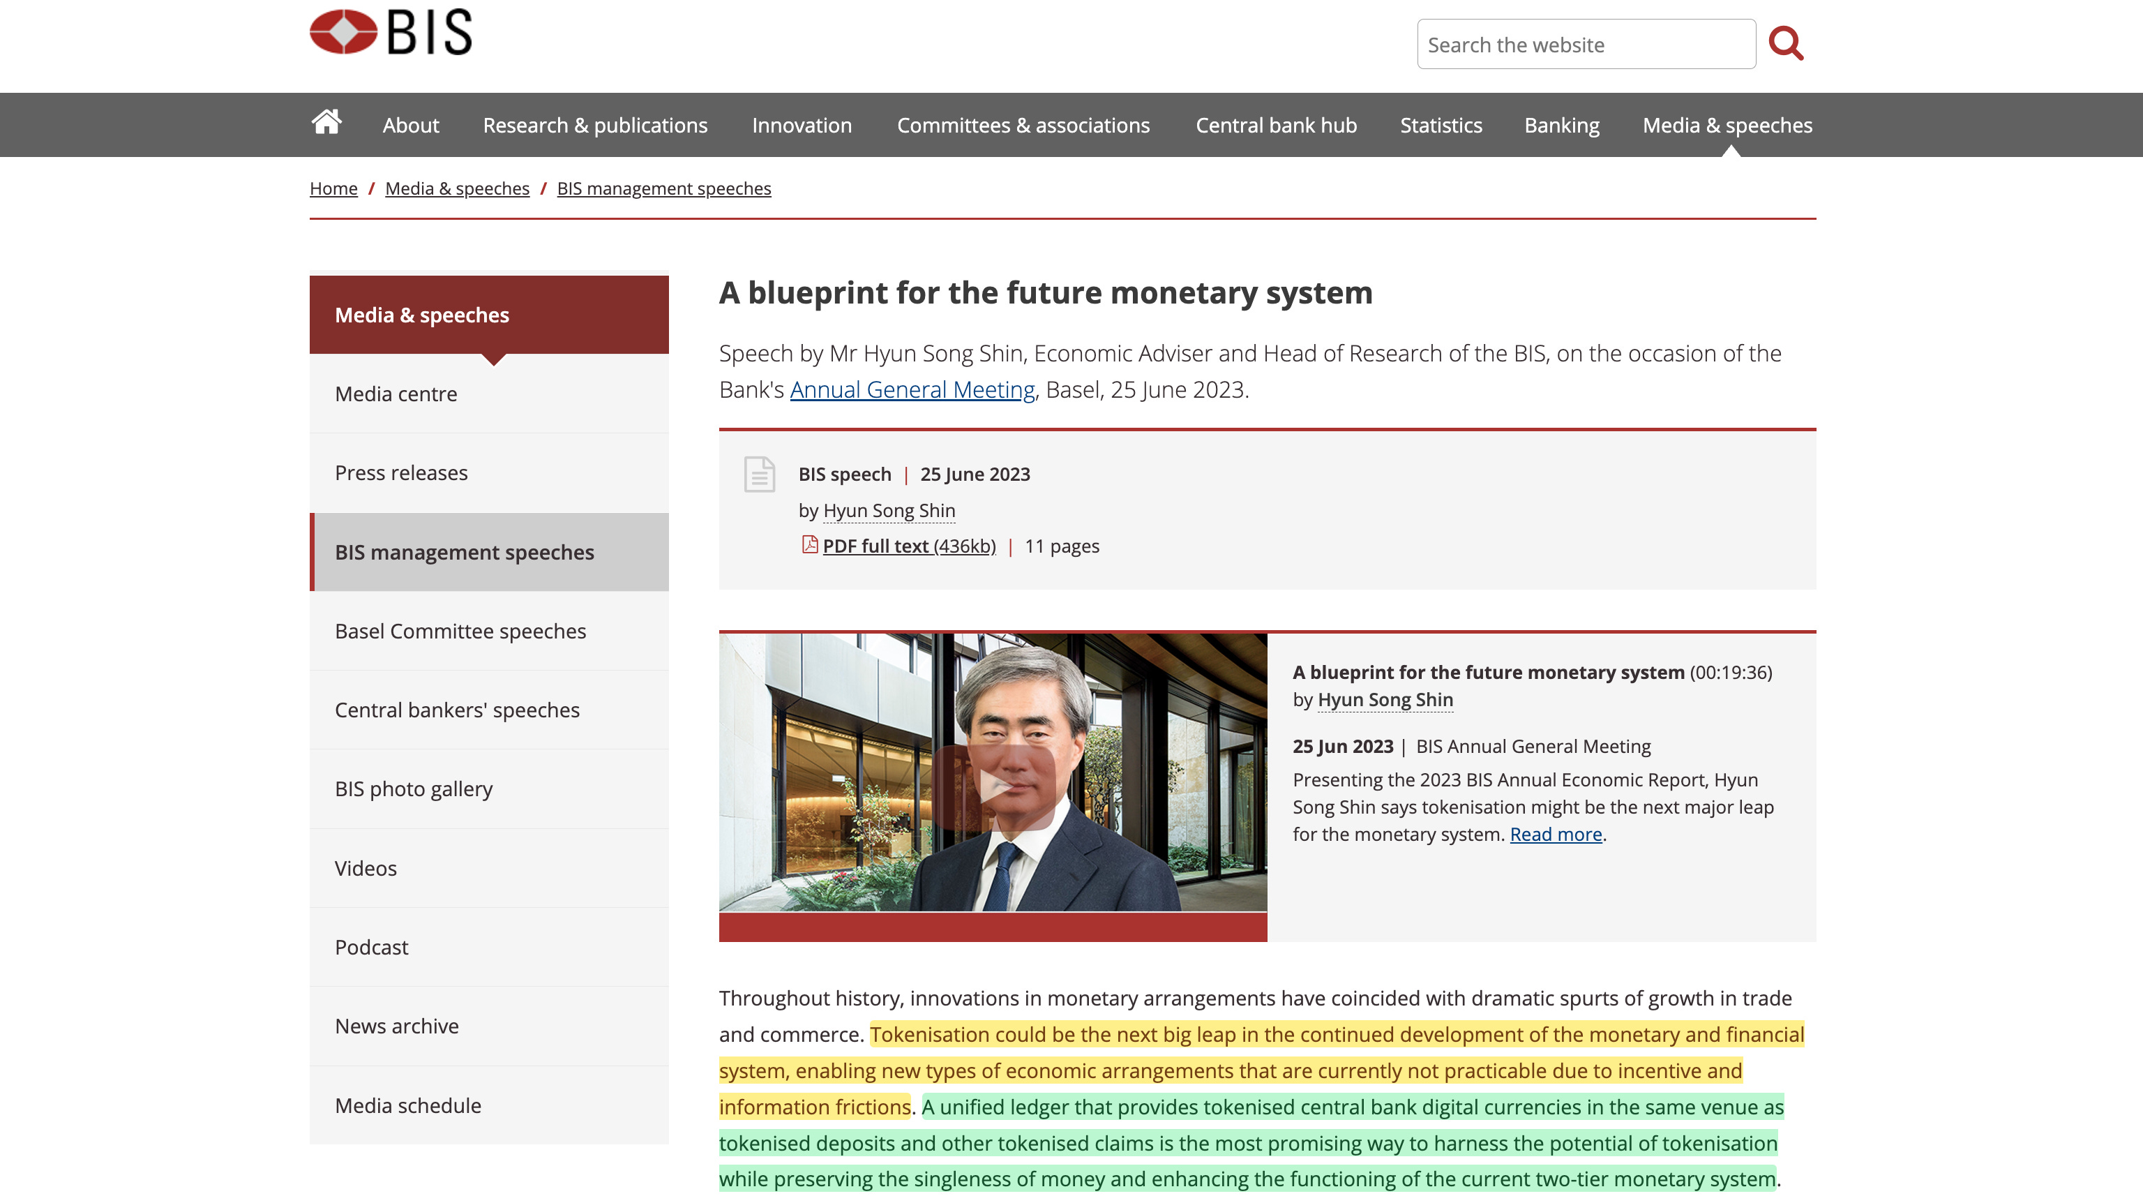Screen dimensions: 2143x1203
Task: Open Central bankers' speeches sidebar item
Action: pos(457,710)
